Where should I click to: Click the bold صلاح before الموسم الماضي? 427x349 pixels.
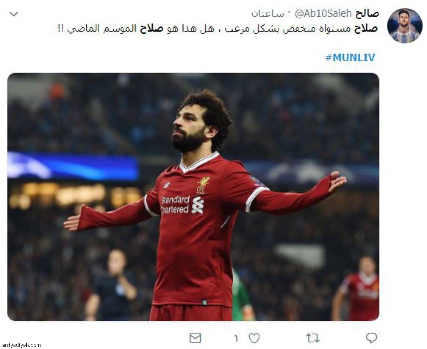click(151, 28)
